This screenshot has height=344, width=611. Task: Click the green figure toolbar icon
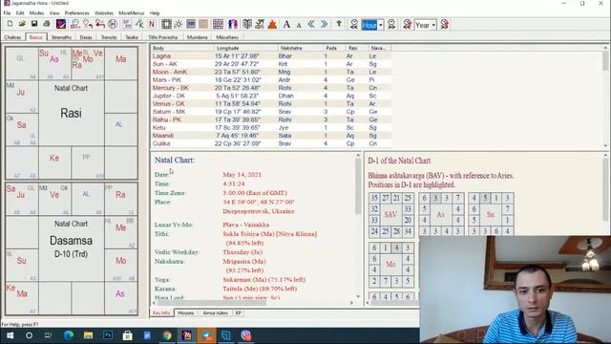pyautogui.click(x=260, y=24)
